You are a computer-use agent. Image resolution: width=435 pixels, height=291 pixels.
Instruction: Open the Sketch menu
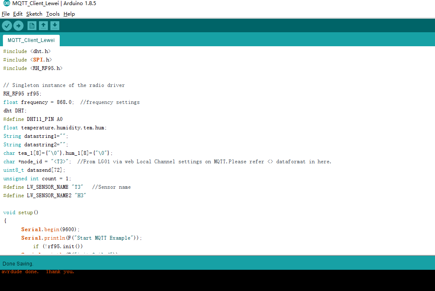click(34, 14)
